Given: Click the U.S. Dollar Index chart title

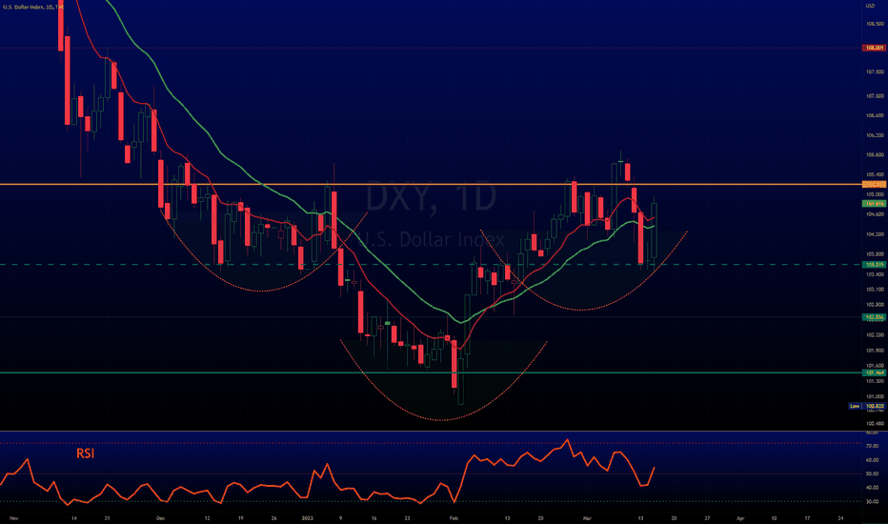Looking at the screenshot, I should pyautogui.click(x=33, y=7).
